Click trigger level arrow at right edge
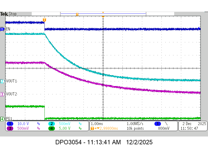Image resolution: width=208 pixels, height=156 pixels. (199, 29)
